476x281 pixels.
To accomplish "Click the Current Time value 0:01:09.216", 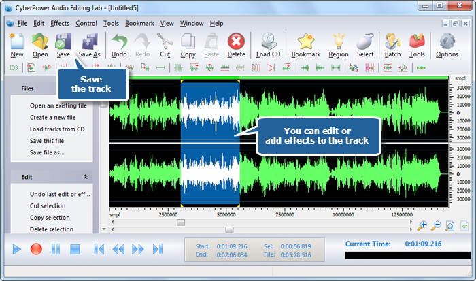I will point(423,244).
